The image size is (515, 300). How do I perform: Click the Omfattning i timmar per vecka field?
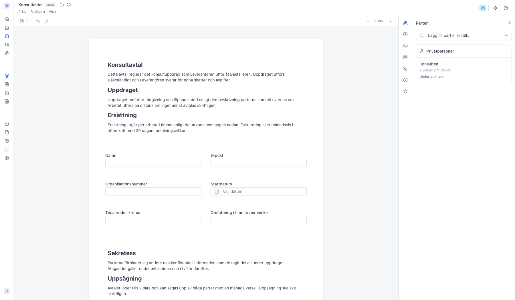pyautogui.click(x=259, y=220)
